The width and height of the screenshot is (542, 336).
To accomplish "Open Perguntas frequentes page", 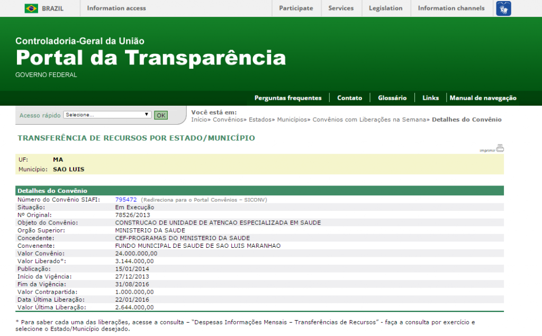I will point(288,98).
